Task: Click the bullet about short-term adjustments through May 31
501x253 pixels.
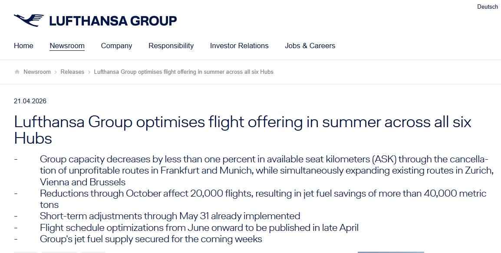Action: [x=170, y=216]
